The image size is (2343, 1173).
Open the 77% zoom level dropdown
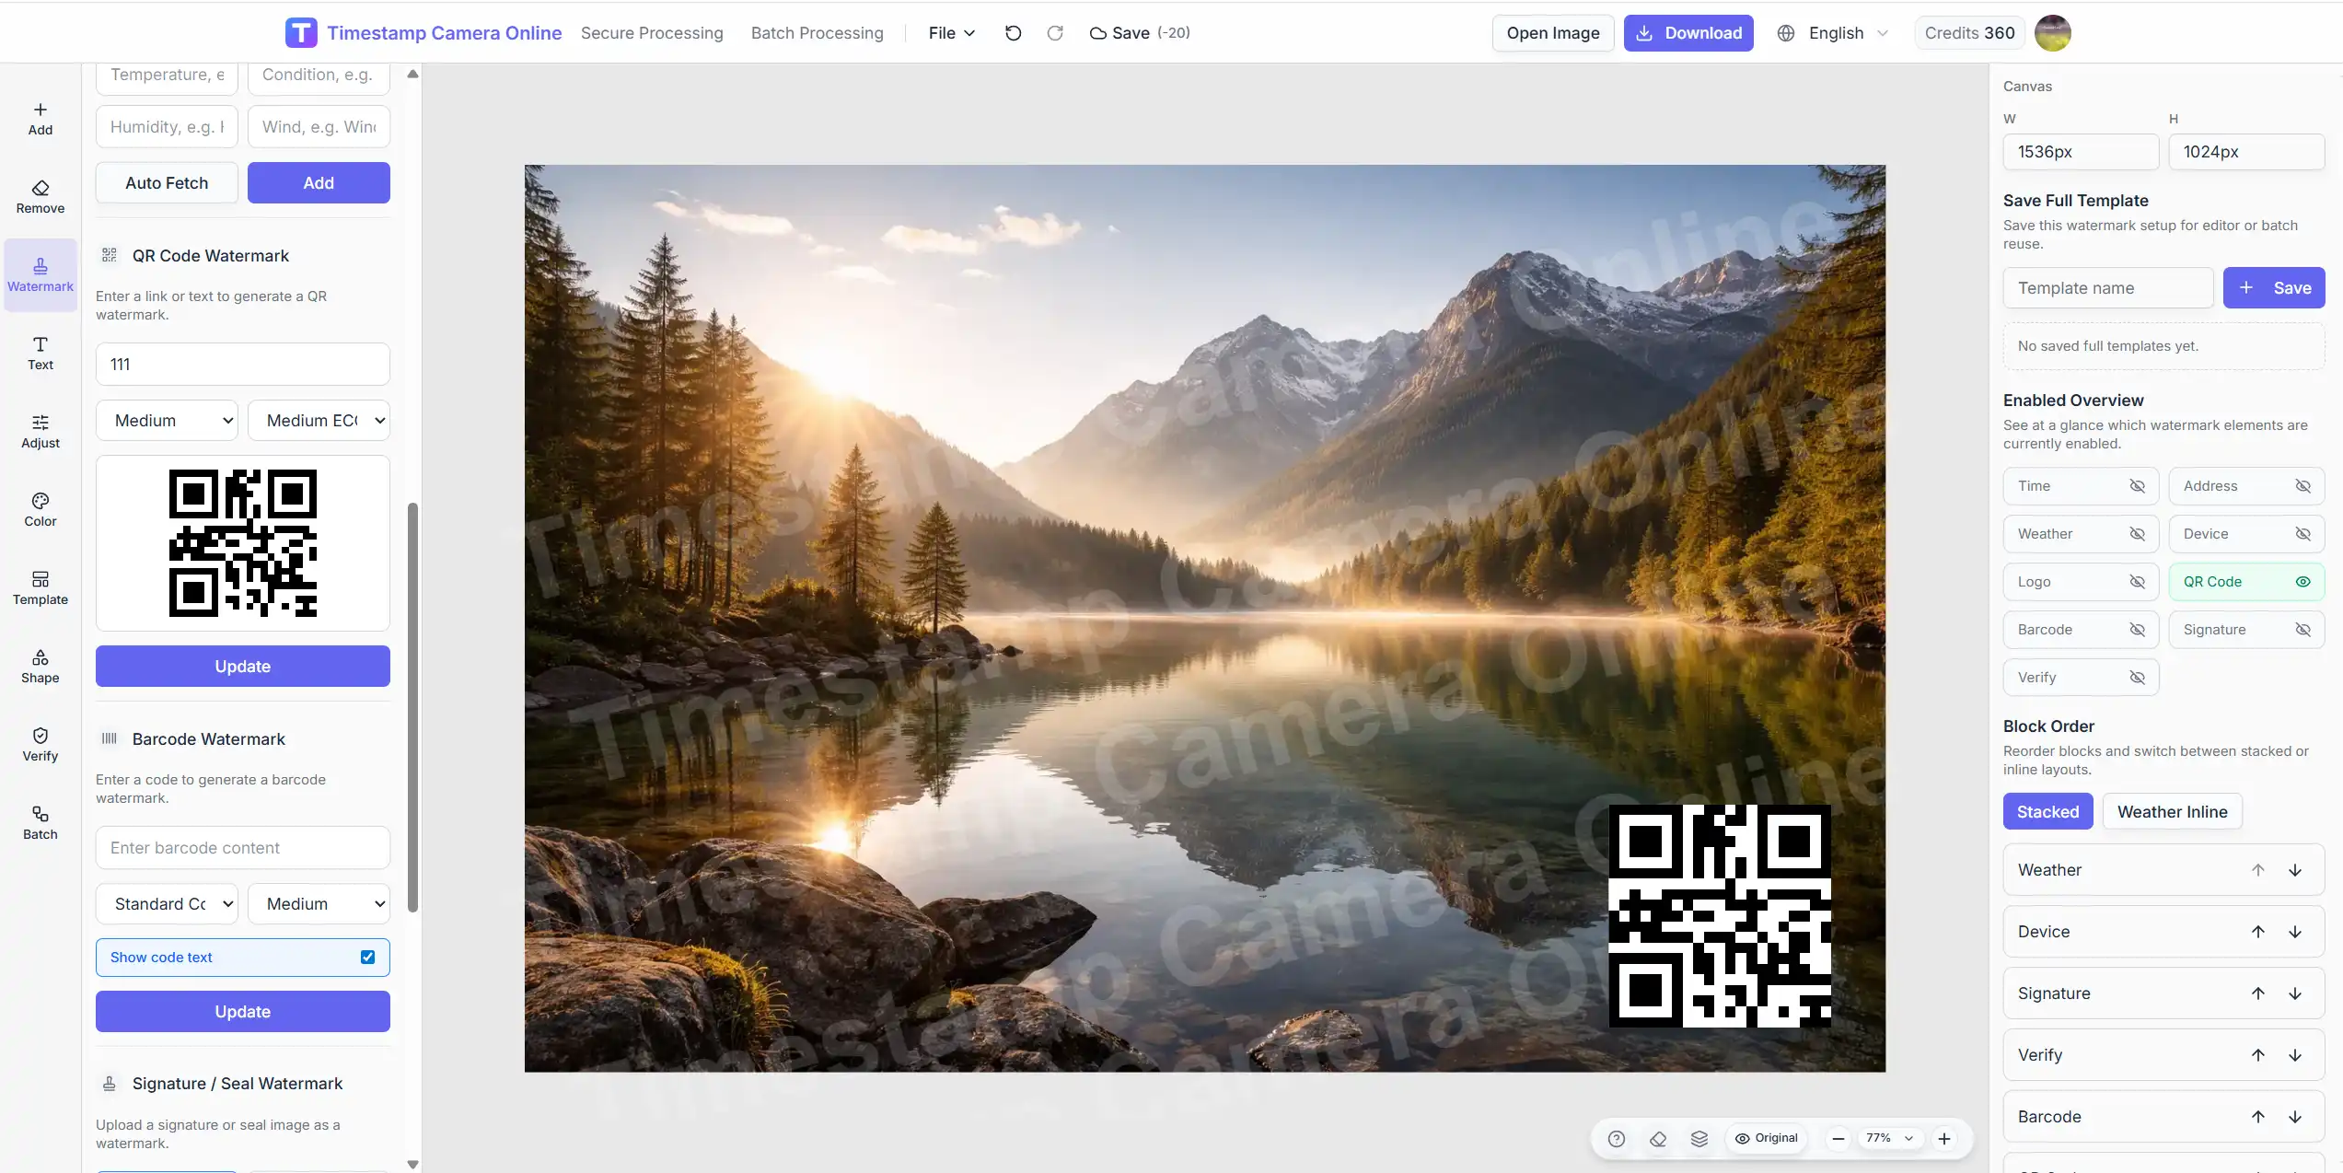point(1890,1139)
